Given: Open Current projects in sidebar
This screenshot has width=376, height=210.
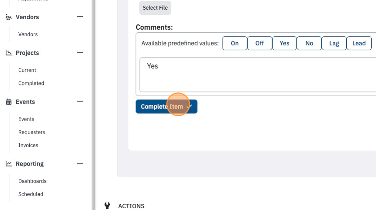Looking at the screenshot, I should [x=27, y=70].
